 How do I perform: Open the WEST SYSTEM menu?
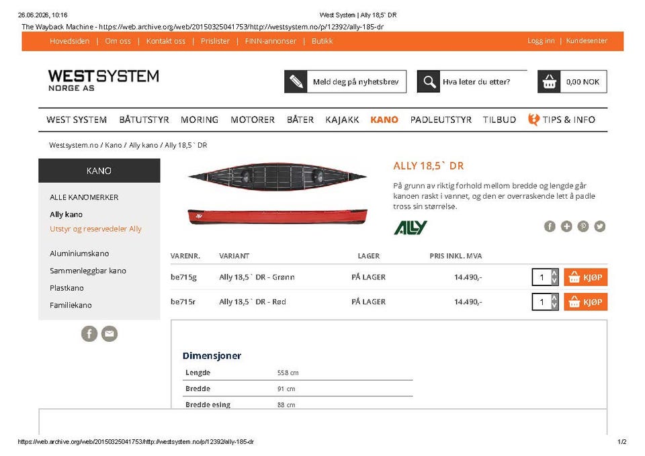coord(77,120)
